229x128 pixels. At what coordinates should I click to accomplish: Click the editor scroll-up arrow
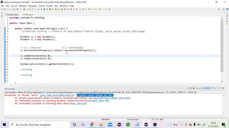coord(222,18)
